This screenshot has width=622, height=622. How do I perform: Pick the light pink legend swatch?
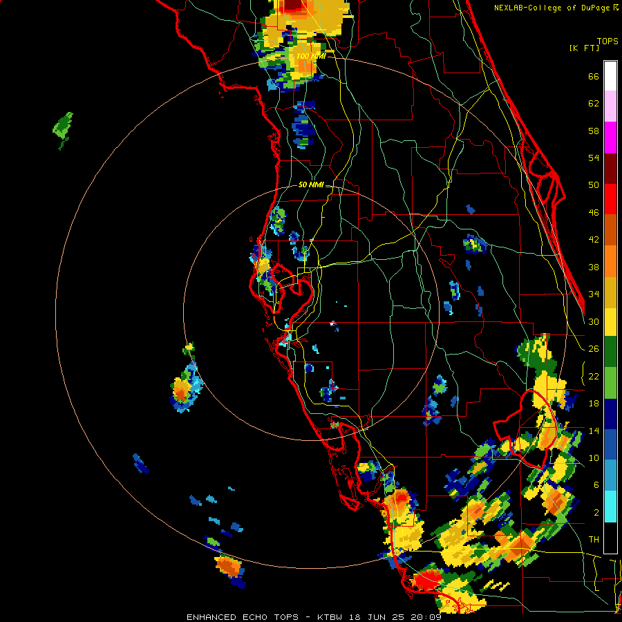610,106
